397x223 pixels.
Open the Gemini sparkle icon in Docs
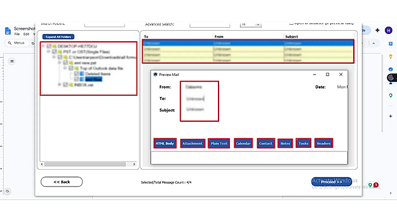pos(377,30)
